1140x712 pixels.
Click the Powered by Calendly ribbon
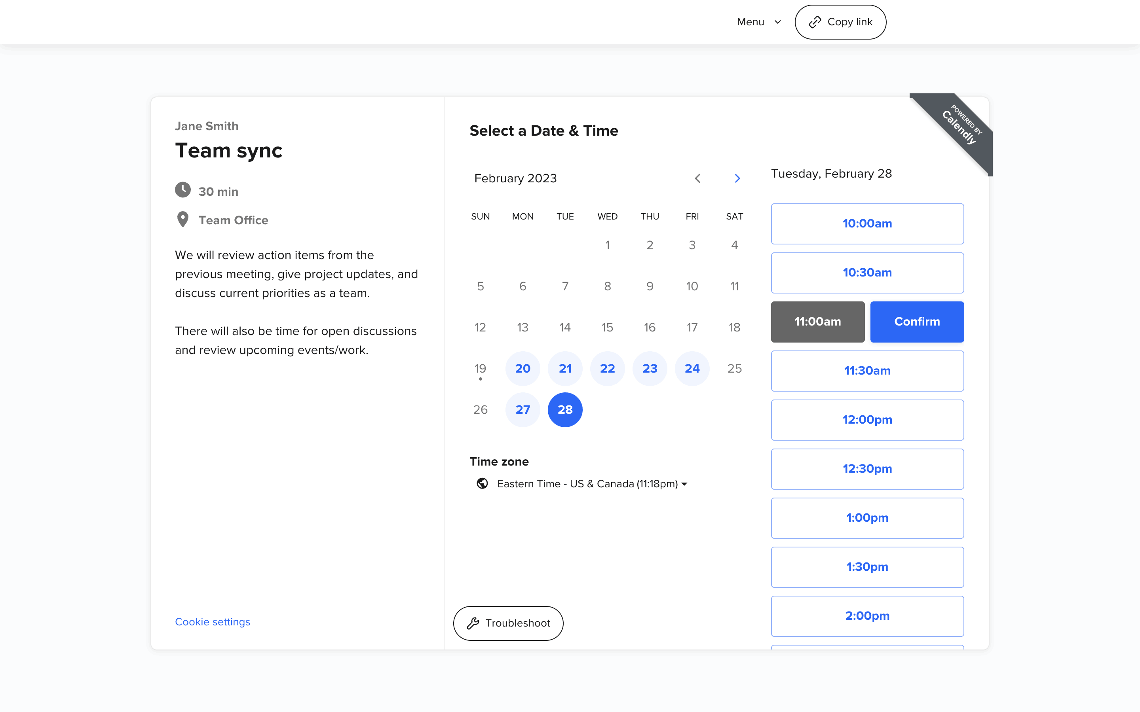(961, 126)
